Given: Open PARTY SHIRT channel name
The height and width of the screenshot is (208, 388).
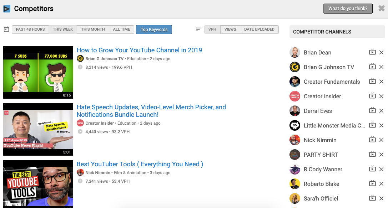Looking at the screenshot, I should 321,155.
